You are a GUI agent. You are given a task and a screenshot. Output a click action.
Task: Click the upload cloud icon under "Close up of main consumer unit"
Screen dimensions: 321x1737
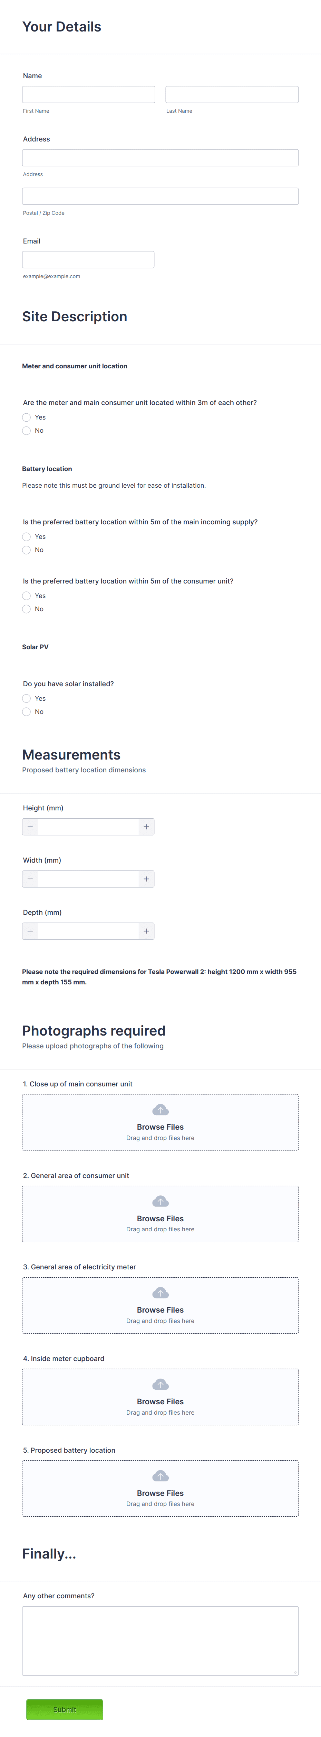[x=159, y=1109]
